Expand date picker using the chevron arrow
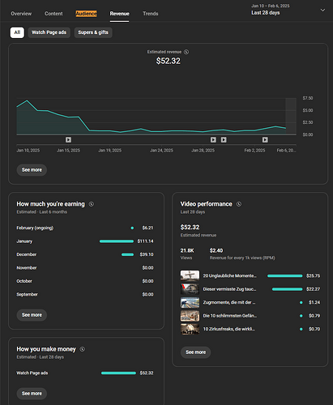The image size is (333, 405). coord(322,10)
